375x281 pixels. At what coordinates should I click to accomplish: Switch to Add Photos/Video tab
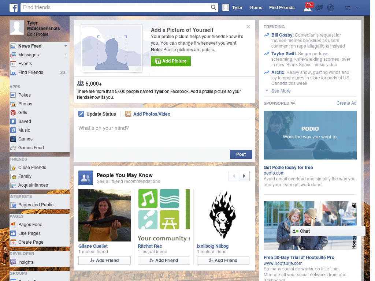(x=148, y=114)
